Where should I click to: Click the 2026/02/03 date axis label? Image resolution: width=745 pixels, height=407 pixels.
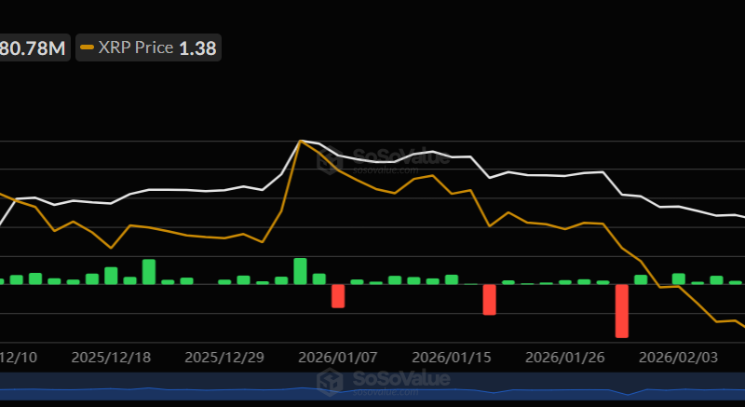tap(679, 357)
